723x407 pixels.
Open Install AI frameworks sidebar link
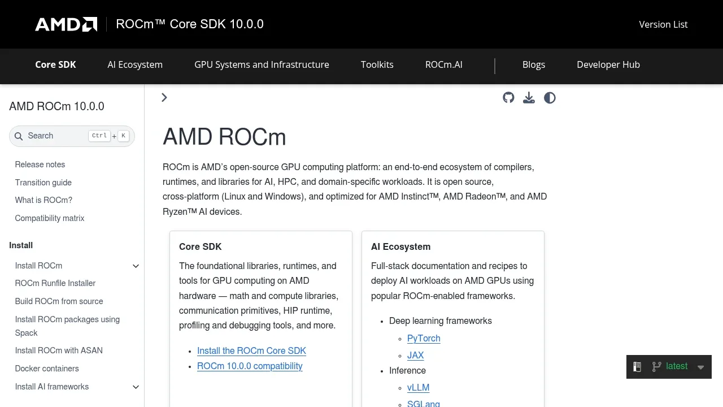pos(52,387)
